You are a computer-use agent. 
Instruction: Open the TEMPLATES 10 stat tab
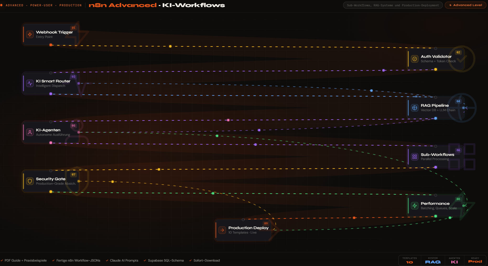pos(409,261)
